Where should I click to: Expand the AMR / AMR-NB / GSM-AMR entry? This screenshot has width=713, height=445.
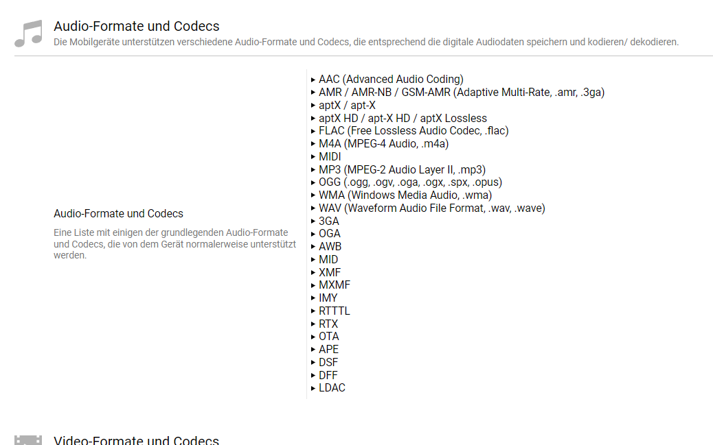pyautogui.click(x=461, y=93)
